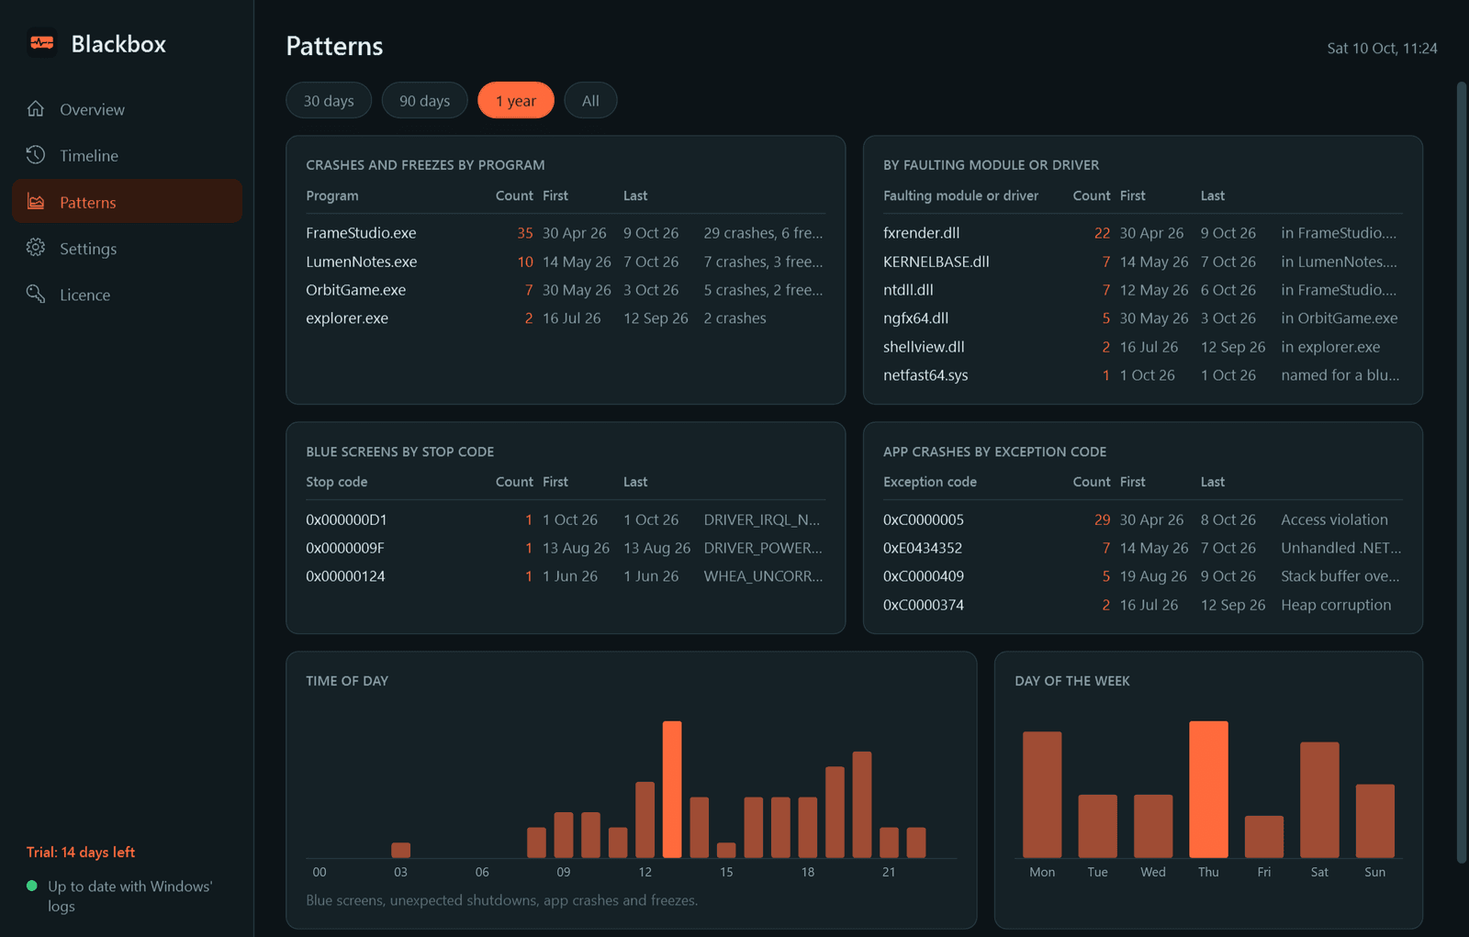Click the Timeline clock icon
This screenshot has height=937, width=1469.
tap(36, 155)
